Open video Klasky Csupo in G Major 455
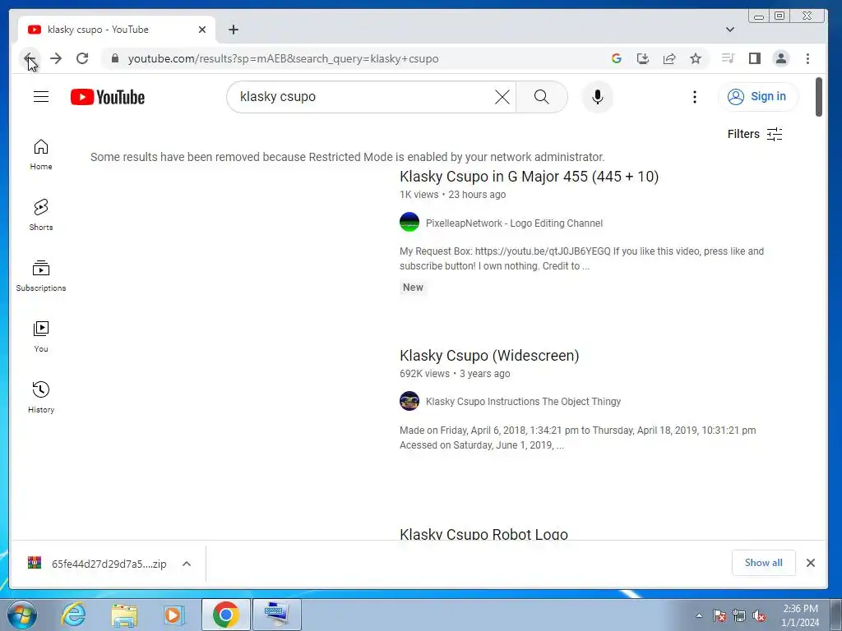Screen dimensions: 842x631 coord(529,177)
